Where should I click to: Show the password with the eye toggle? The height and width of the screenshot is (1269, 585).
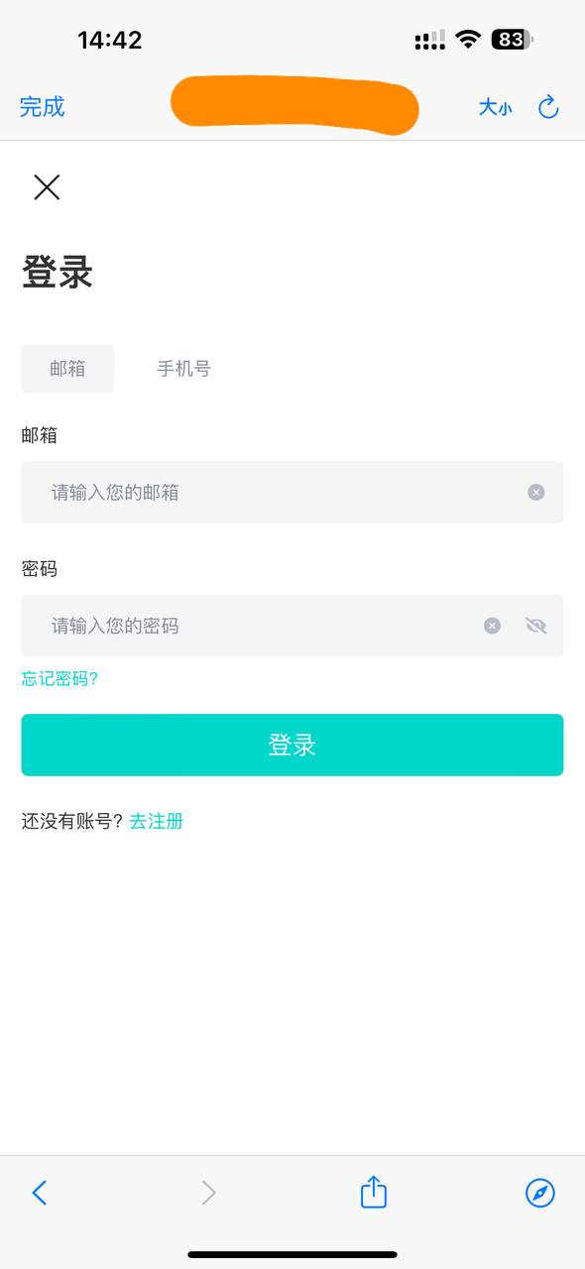pos(535,625)
